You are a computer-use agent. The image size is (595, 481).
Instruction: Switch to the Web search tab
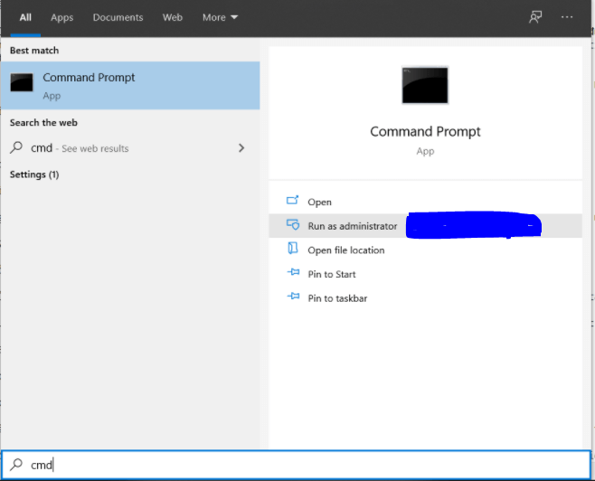coord(173,17)
